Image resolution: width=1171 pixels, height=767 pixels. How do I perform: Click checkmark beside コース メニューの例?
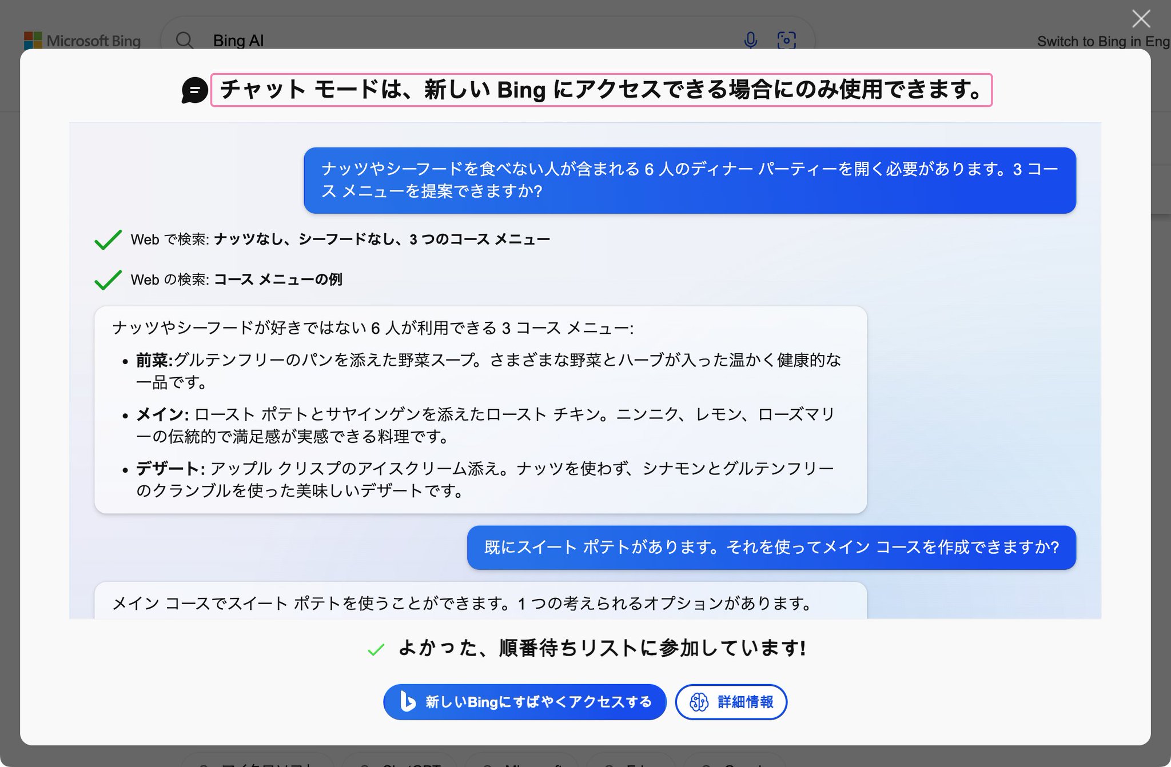(x=108, y=279)
